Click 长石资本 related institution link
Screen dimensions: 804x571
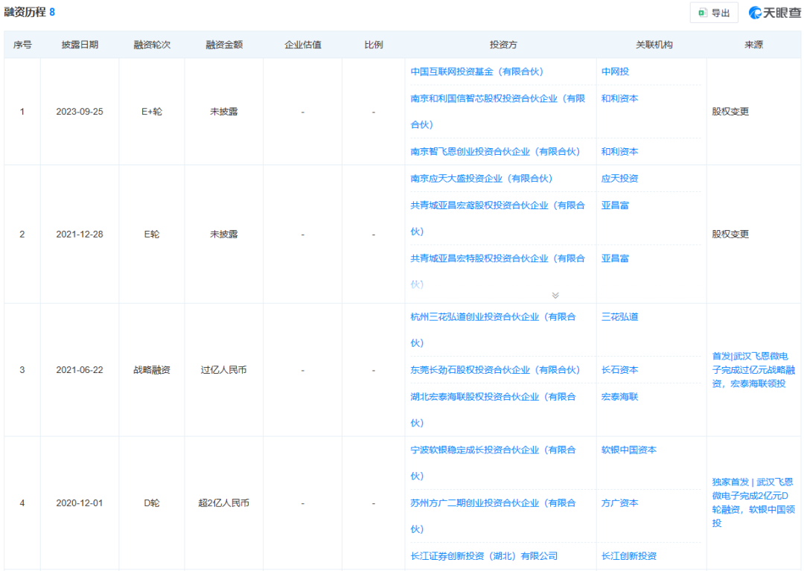pos(619,370)
